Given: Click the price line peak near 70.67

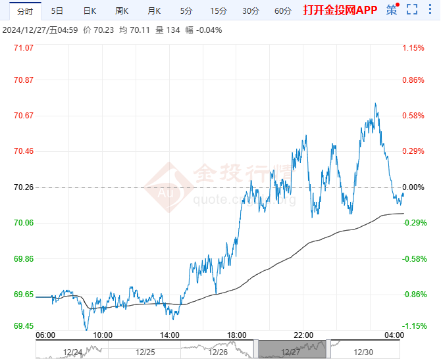Looking at the screenshot, I should [375, 104].
